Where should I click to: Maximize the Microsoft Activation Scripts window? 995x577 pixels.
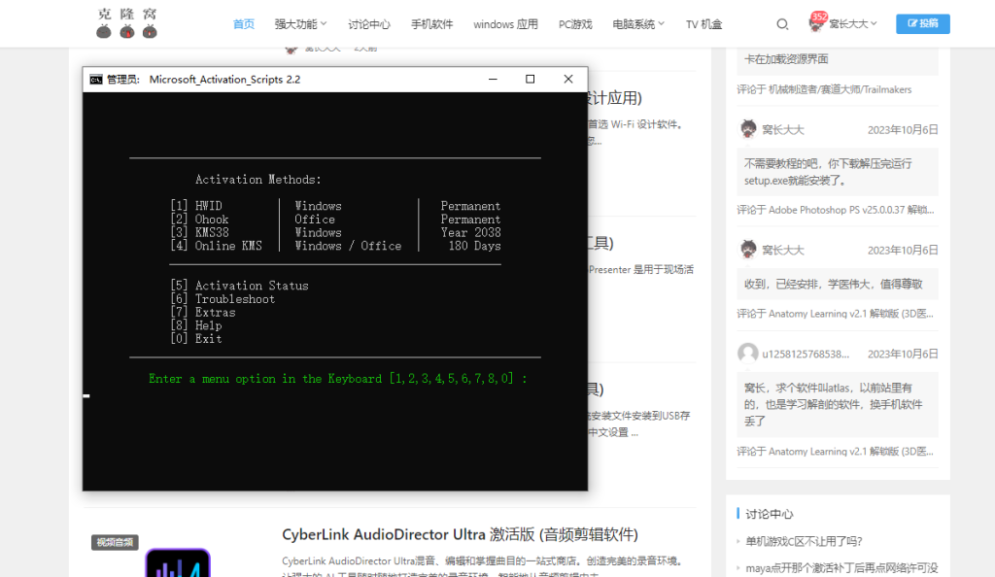(530, 80)
